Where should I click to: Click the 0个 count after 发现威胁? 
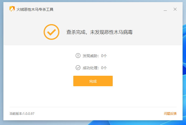point(104,56)
